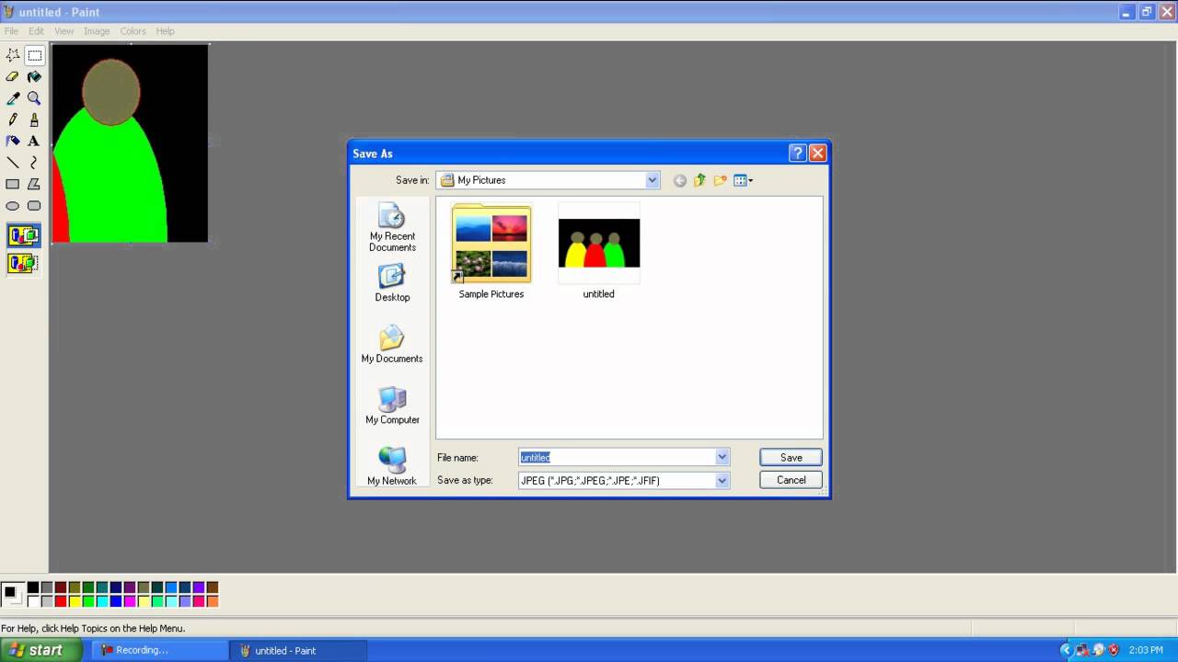Pick the red swatch in the color palette
This screenshot has width=1178, height=662.
[x=61, y=601]
